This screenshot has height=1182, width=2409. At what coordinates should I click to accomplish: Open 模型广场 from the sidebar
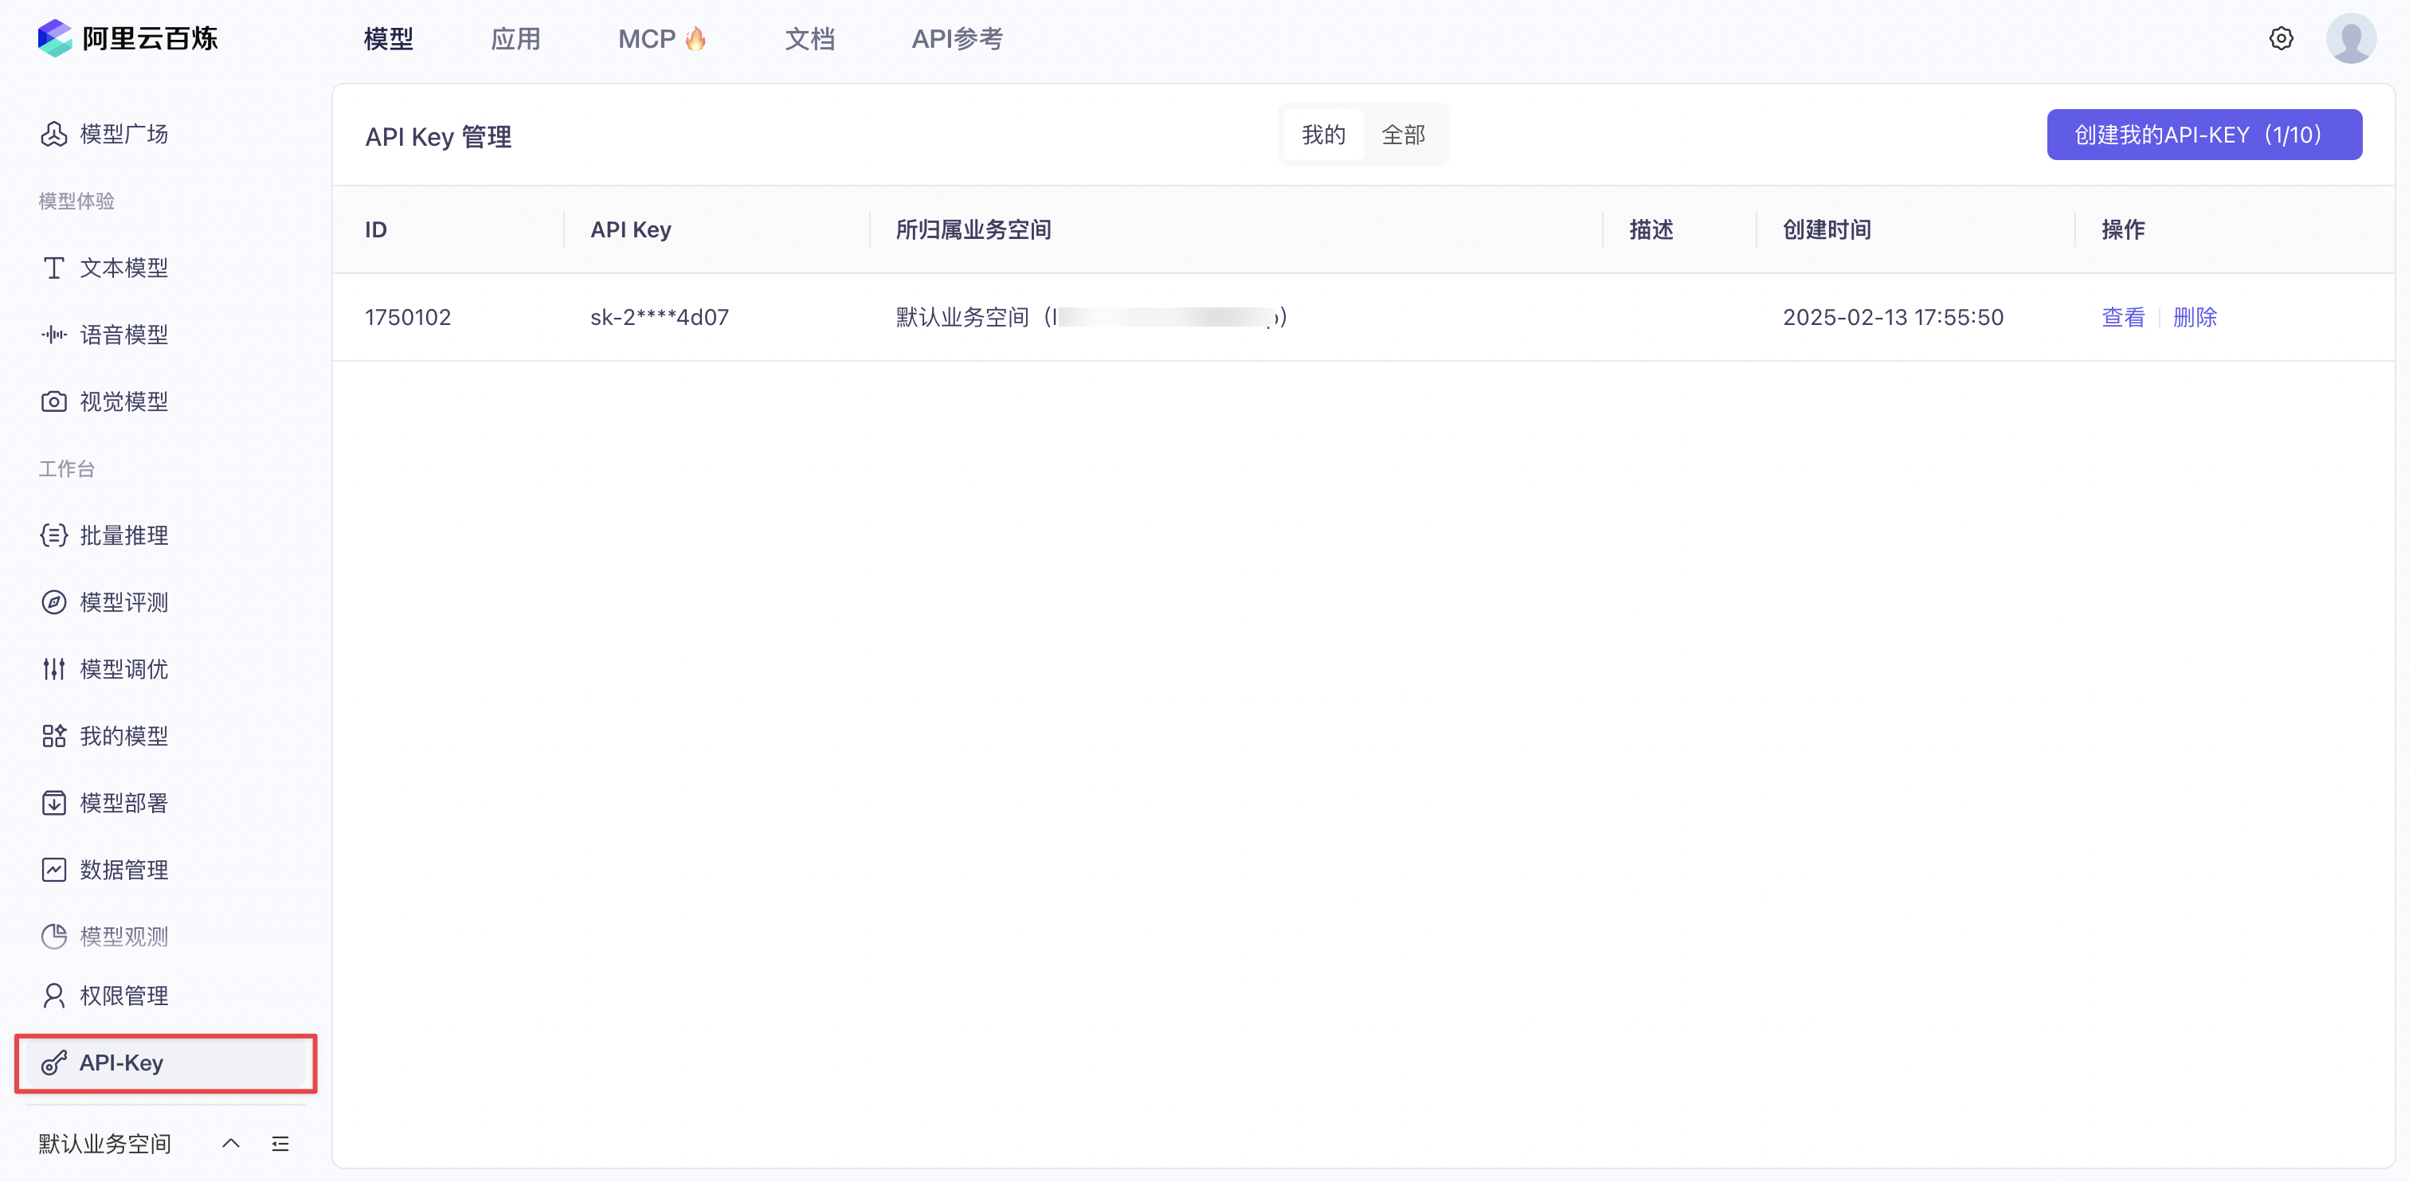point(123,134)
